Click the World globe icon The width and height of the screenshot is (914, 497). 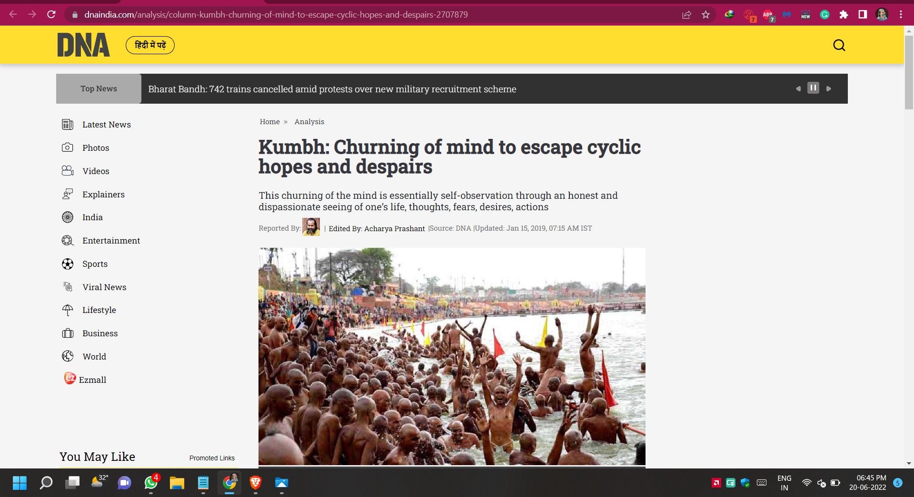click(x=68, y=356)
